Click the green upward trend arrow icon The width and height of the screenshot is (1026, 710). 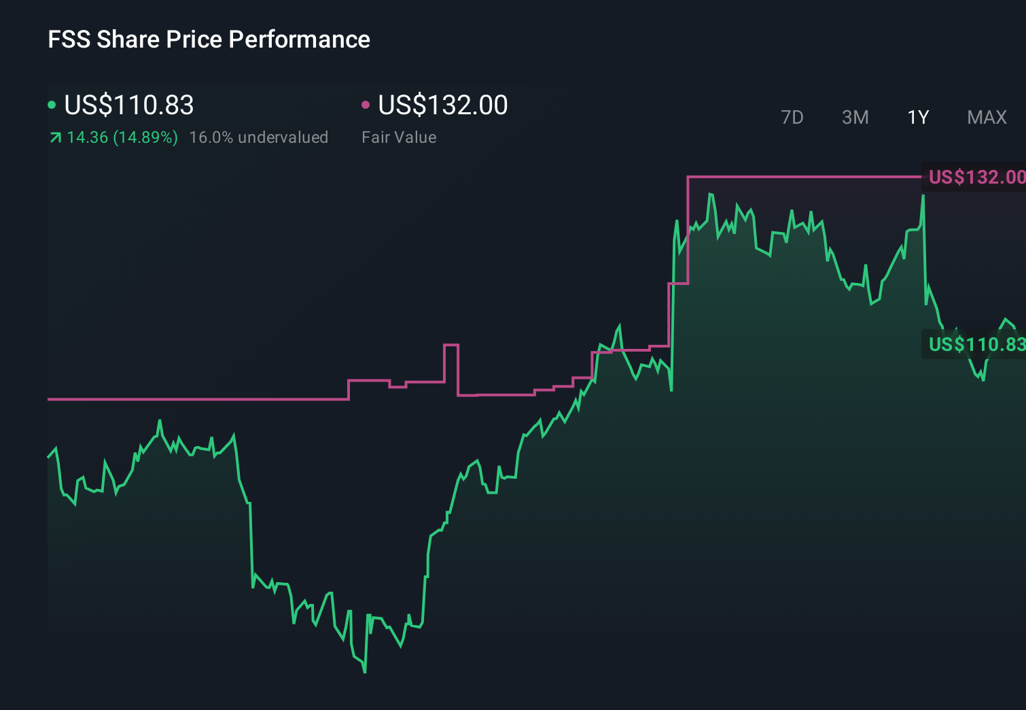click(x=54, y=137)
